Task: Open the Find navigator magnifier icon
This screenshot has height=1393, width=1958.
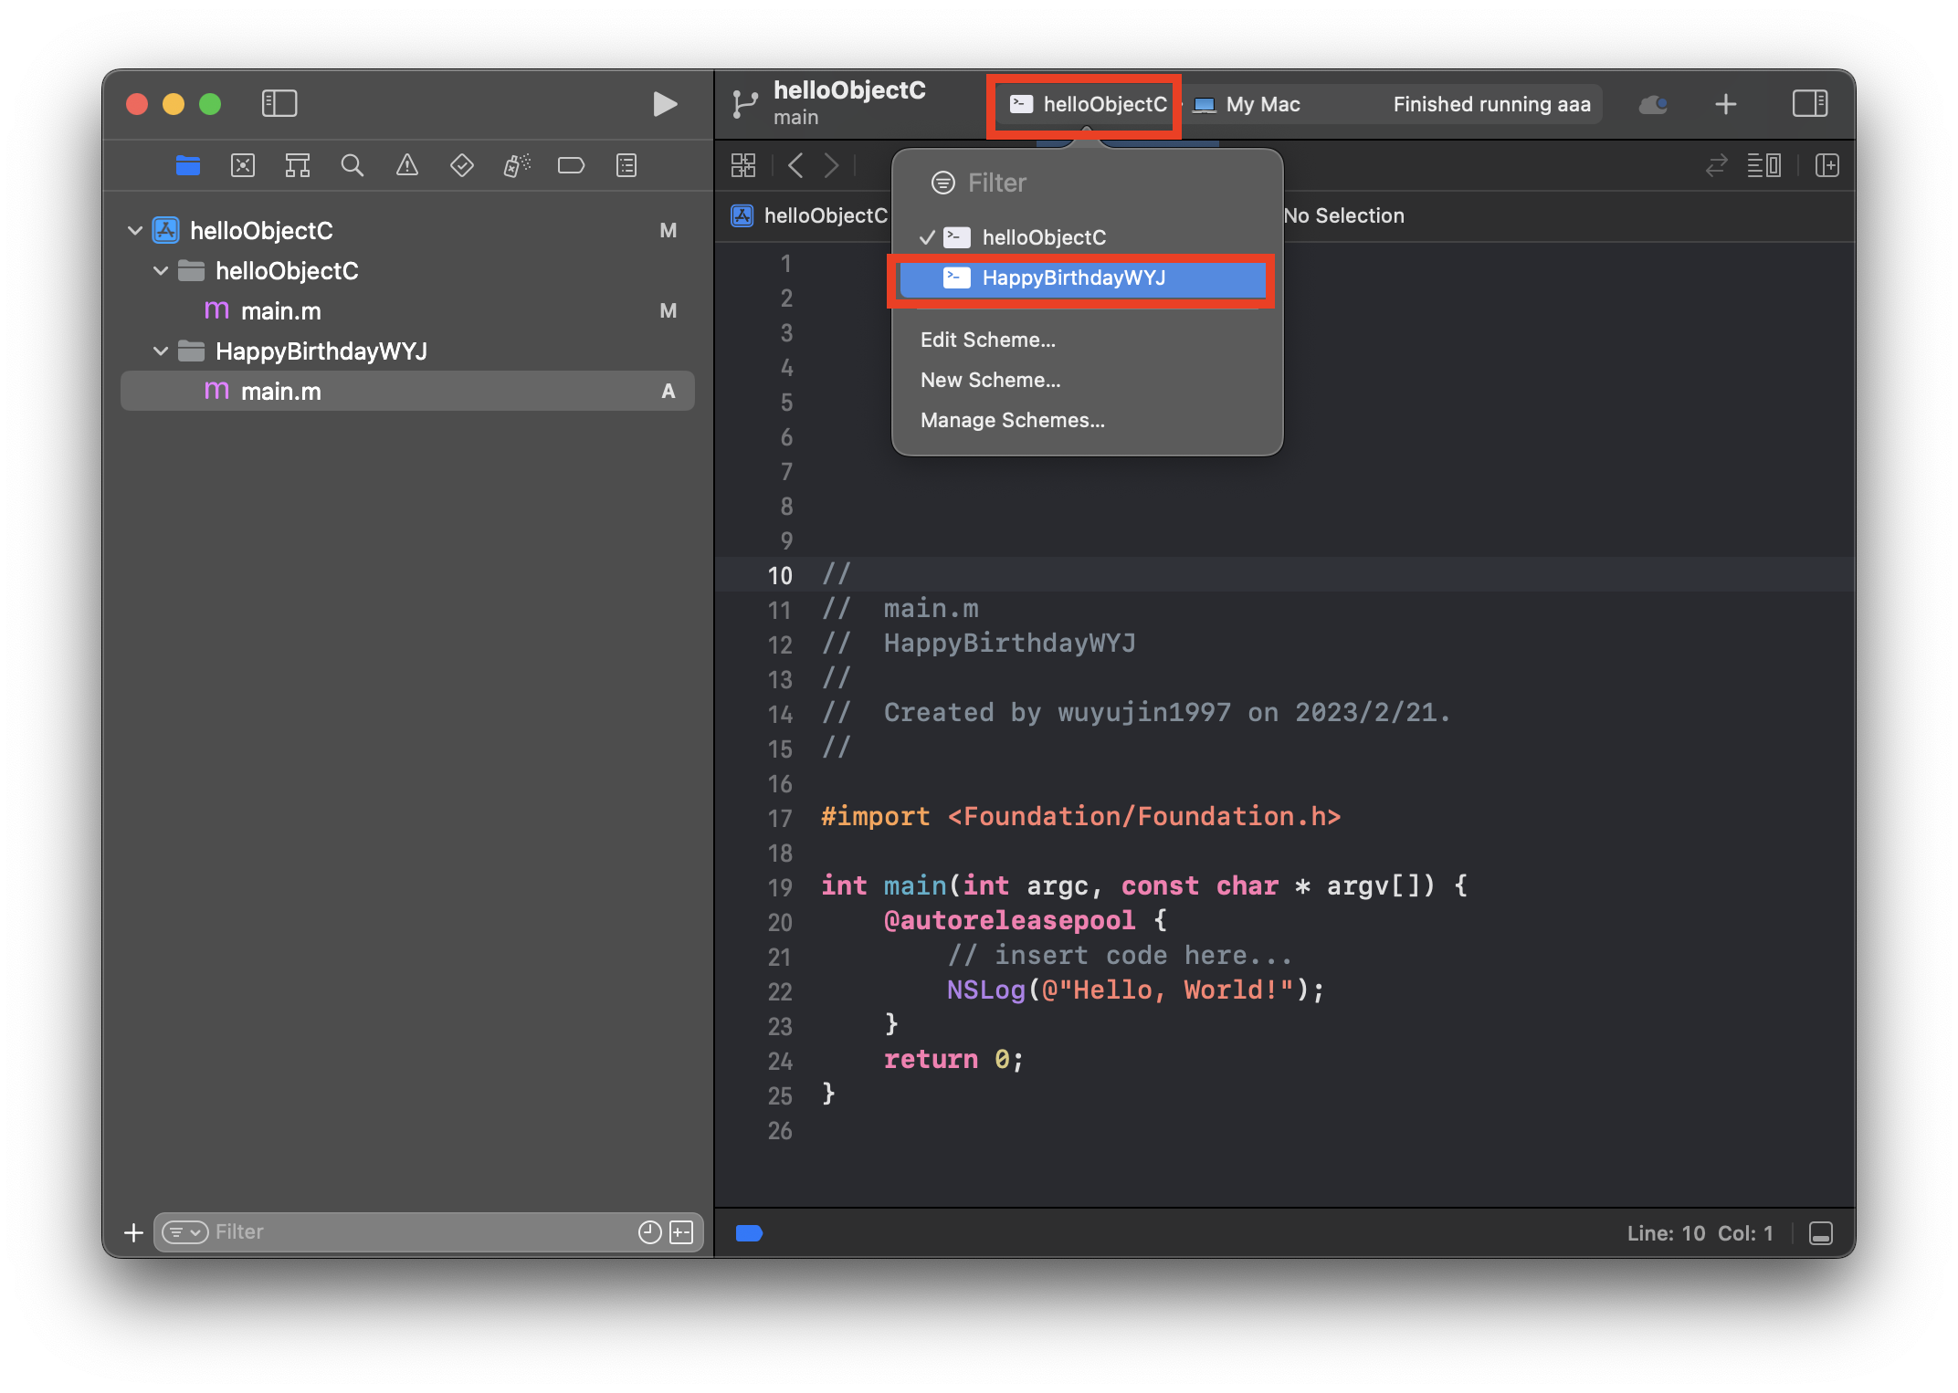Action: tap(352, 165)
